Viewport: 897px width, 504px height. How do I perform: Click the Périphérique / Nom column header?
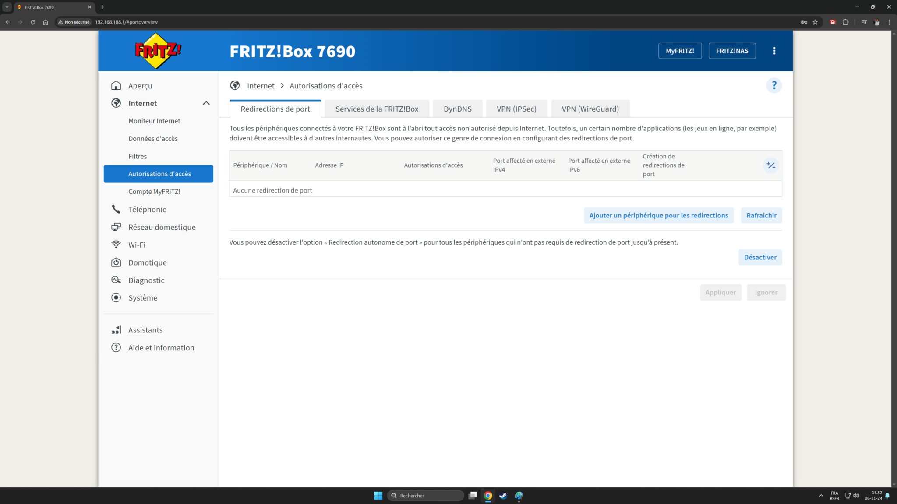click(260, 165)
